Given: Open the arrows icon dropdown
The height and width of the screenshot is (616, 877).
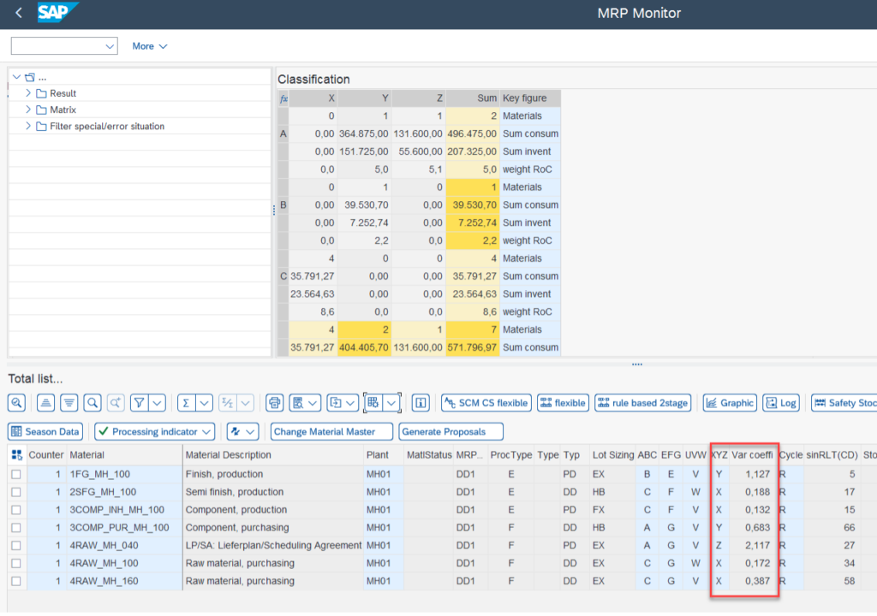Looking at the screenshot, I should (x=242, y=431).
